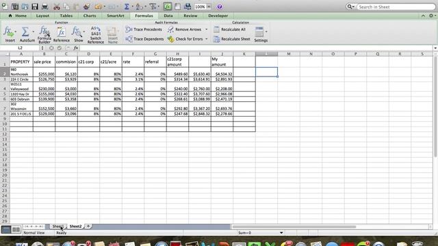Toggle the Formula Builder fx toolbar button

[x=168, y=6]
